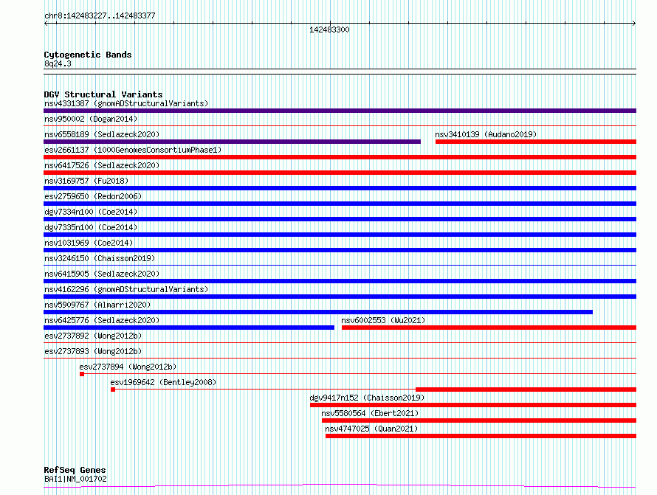
Task: Open the nsv5580564 (Ebert2021) label
Action: tap(370, 413)
